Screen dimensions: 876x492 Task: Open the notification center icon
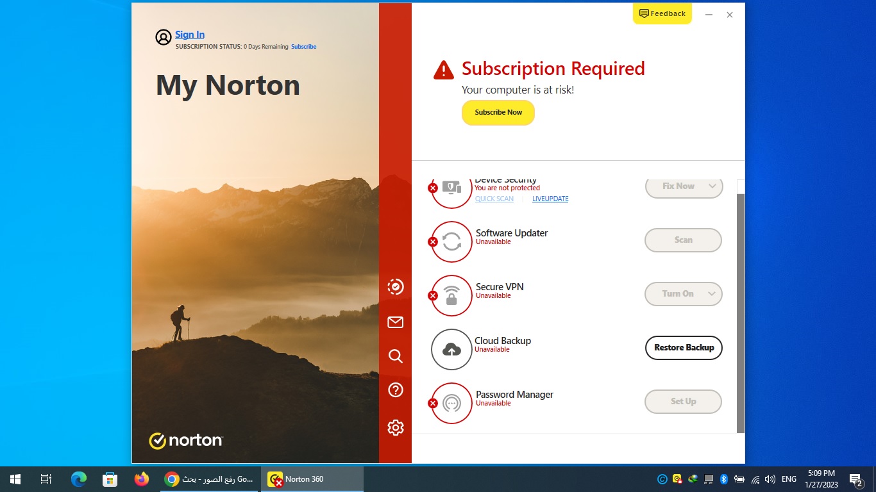[856, 479]
